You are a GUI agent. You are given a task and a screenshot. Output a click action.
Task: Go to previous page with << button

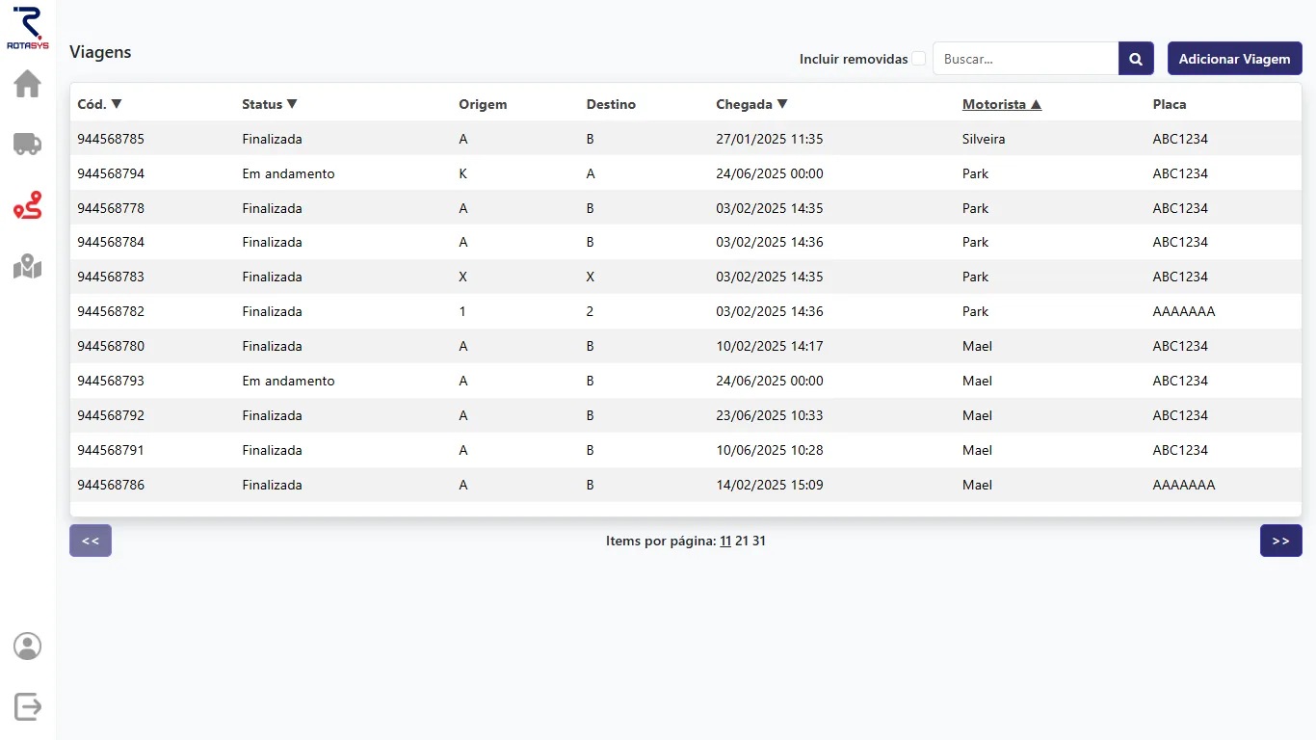[91, 541]
